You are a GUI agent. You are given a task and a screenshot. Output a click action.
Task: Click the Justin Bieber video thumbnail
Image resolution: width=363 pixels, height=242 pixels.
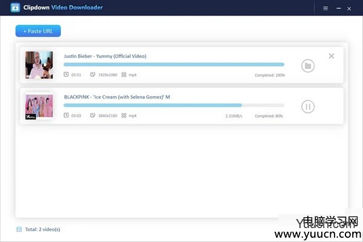(39, 65)
